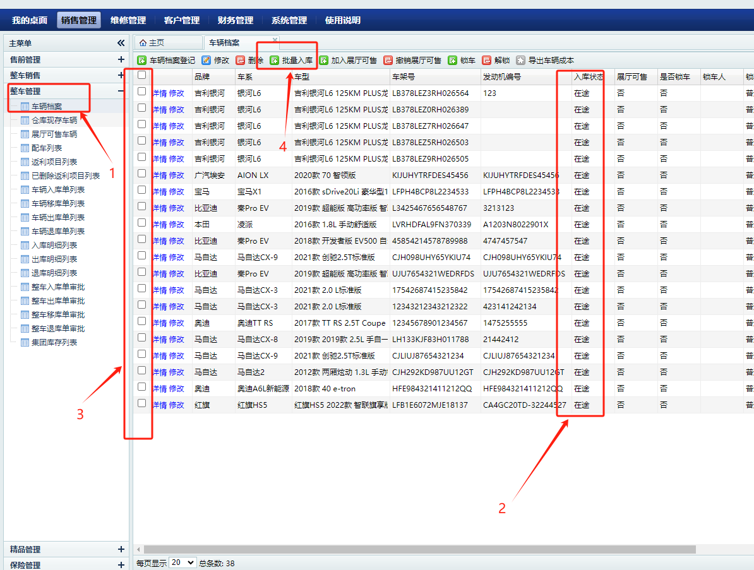Click the 撤销展厅可售 toolbar icon
The height and width of the screenshot is (570, 754).
(x=388, y=61)
